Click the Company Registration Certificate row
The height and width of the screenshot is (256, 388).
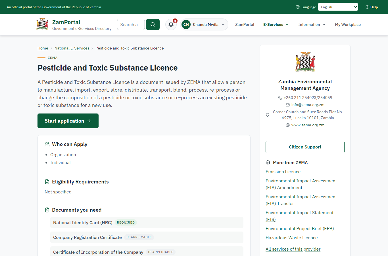coord(147,237)
